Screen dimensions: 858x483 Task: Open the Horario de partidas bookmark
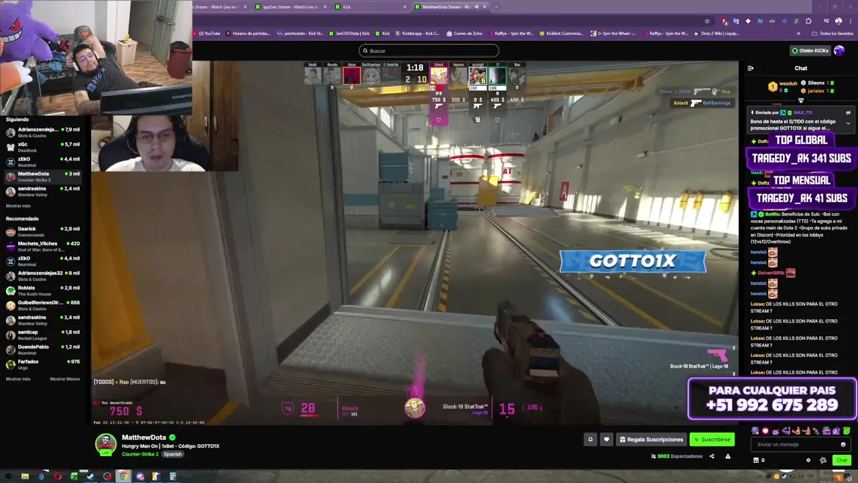coord(248,33)
